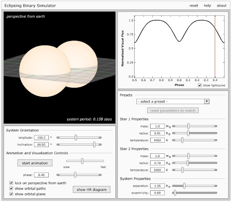Click the 'system period: 0.158 days' text
Screen dimensions: 231x202
[89, 119]
